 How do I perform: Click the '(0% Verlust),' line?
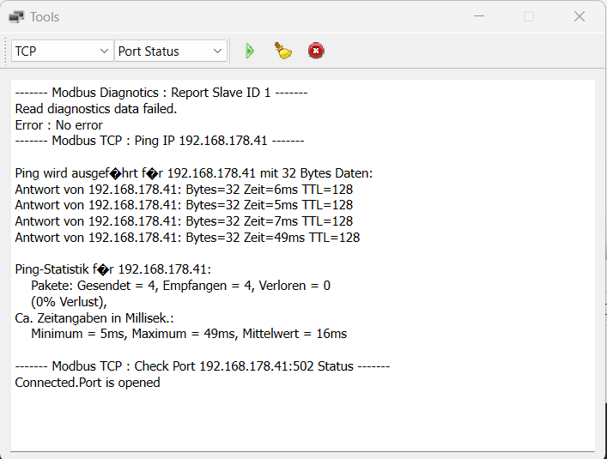tap(69, 302)
